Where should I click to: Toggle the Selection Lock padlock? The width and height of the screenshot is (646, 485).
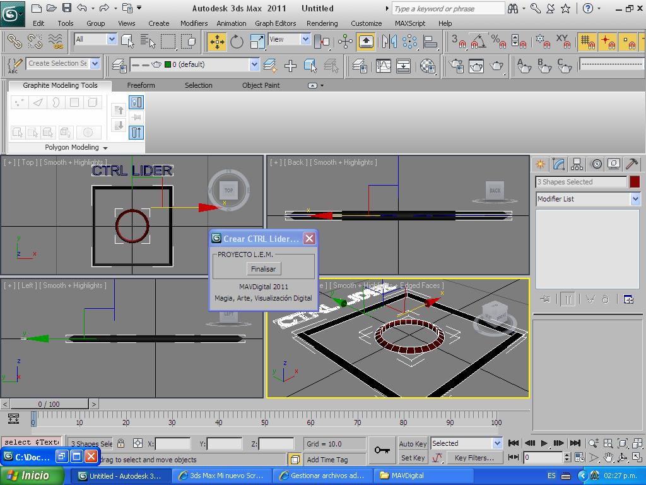[120, 444]
